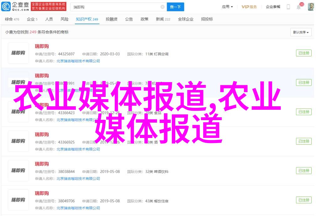This screenshot has height=217, width=316.
Task: Open 瑞即购 title for registration 44325697
Action: 42,46
